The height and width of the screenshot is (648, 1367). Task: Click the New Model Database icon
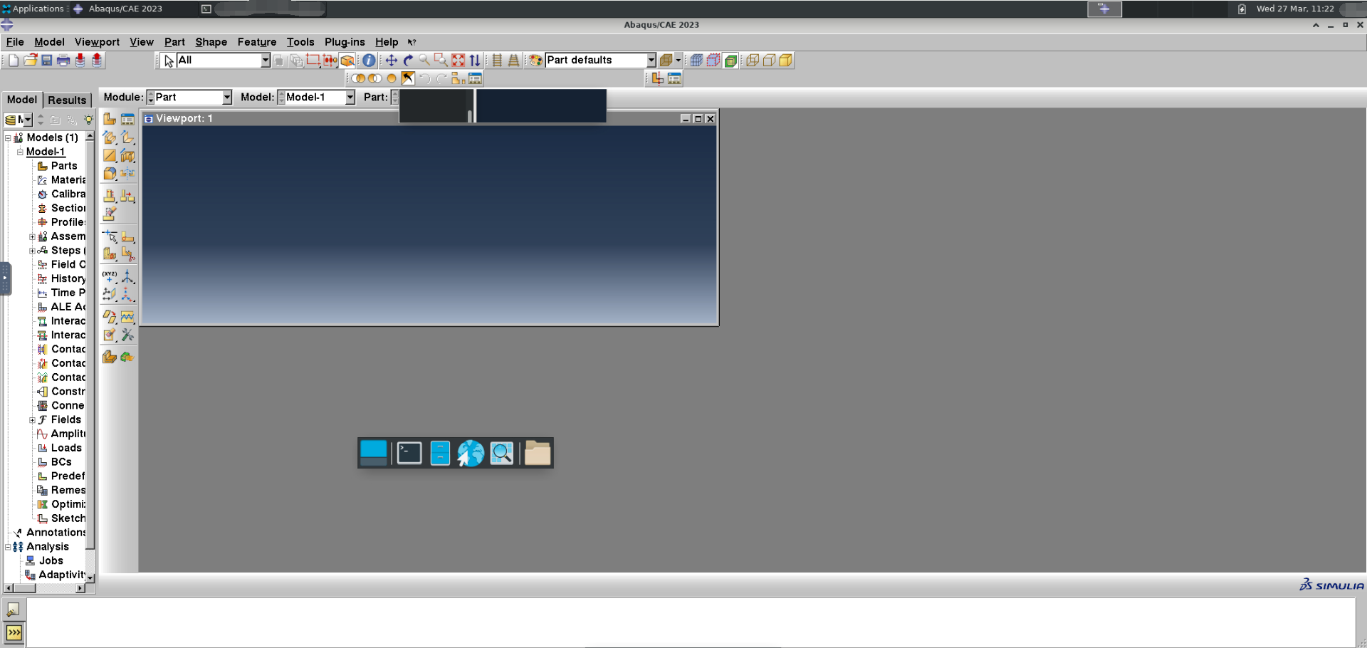click(13, 61)
